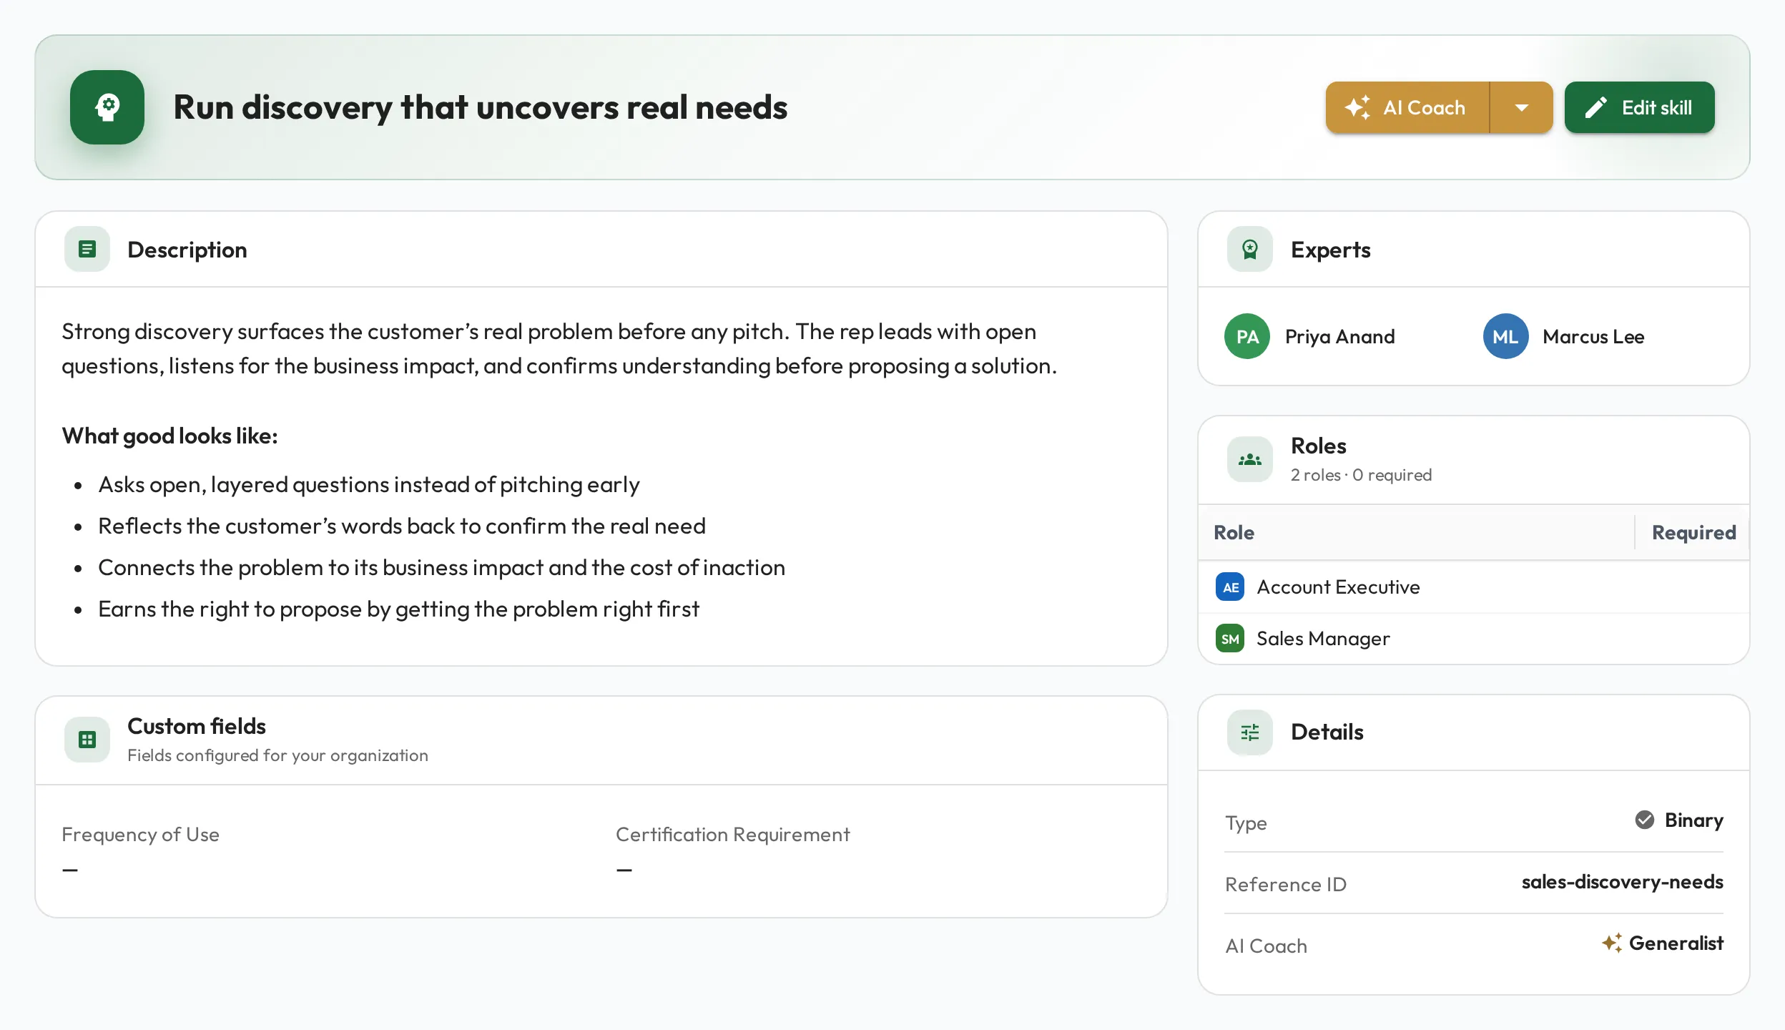Image resolution: width=1785 pixels, height=1030 pixels.
Task: Click the Certification Requirement field label
Action: (x=732, y=835)
